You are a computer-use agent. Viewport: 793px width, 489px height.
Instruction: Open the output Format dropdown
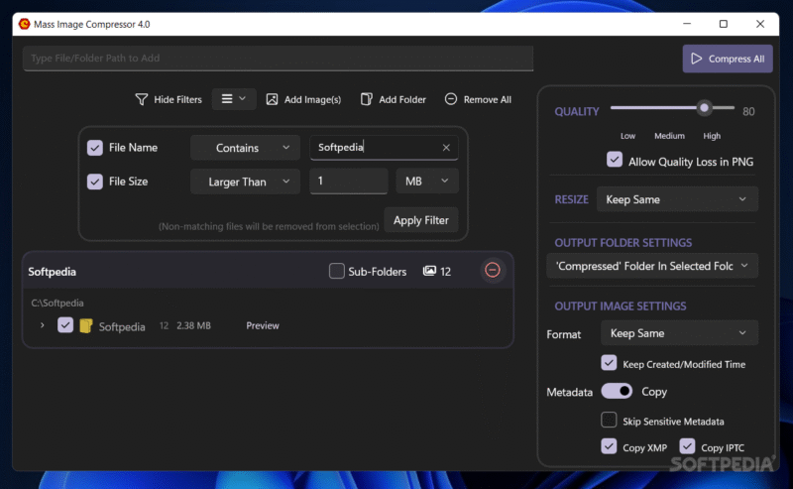click(679, 333)
